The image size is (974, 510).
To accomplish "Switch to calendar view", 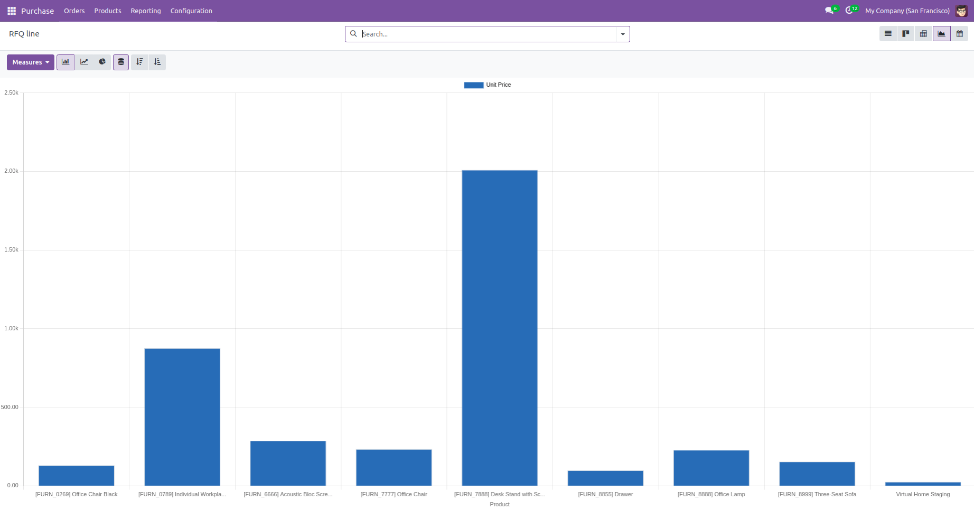I will tap(960, 34).
